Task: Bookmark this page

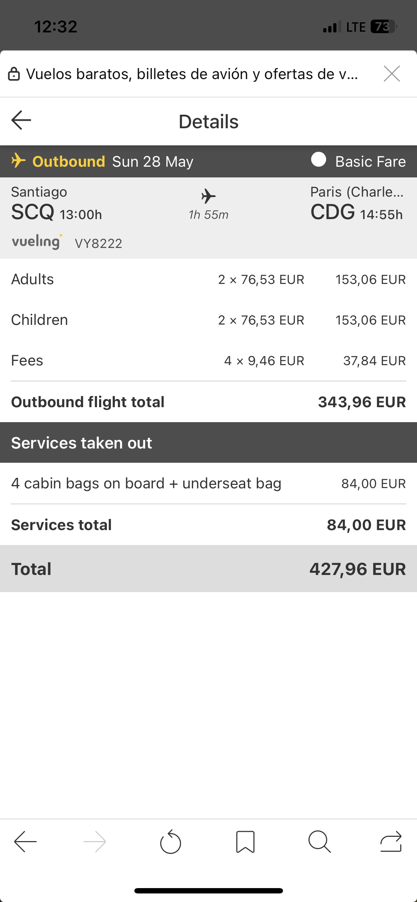Action: (x=245, y=842)
